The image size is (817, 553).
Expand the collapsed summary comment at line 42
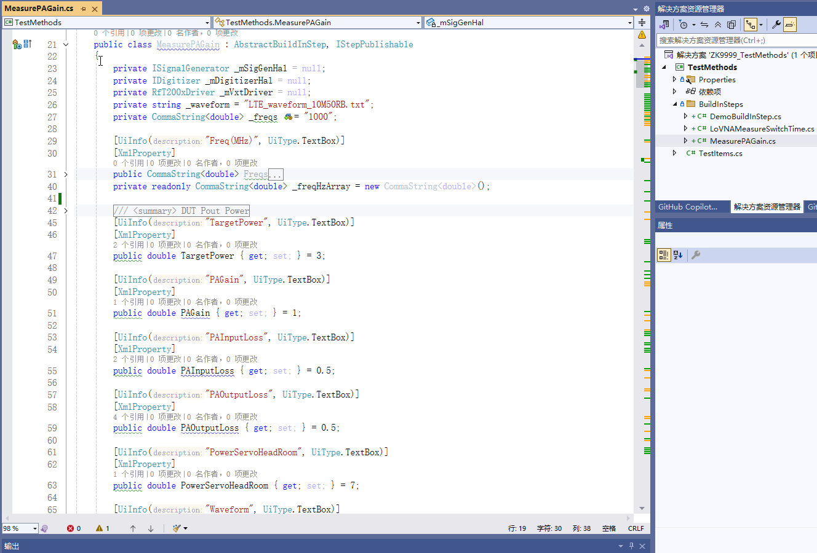pyautogui.click(x=66, y=211)
